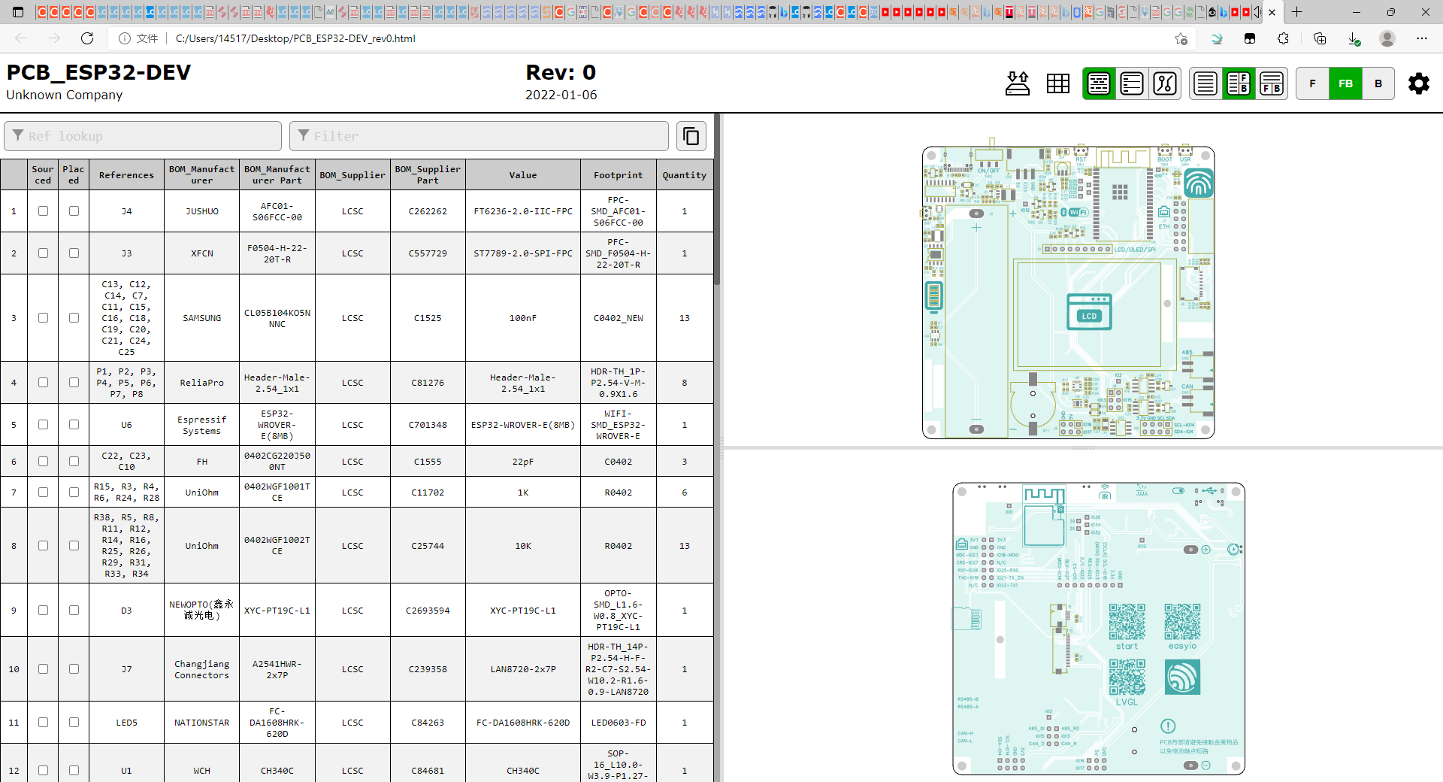The height and width of the screenshot is (782, 1443).
Task: Open the statistics grid icon
Action: [1057, 83]
